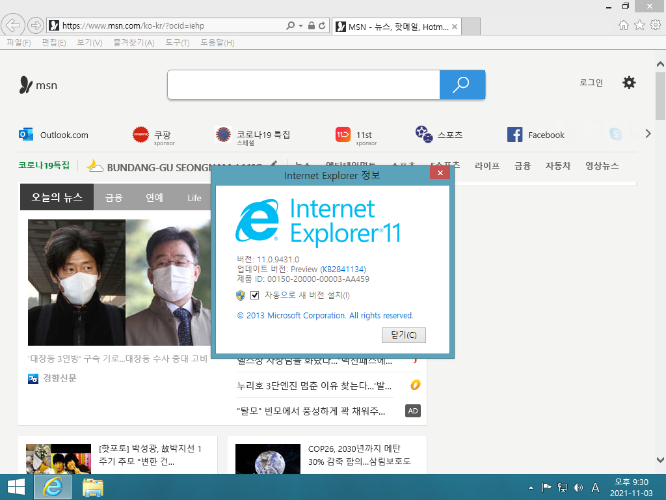Click the search magnifier in address bar
Image resolution: width=666 pixels, height=500 pixels.
pos(291,25)
